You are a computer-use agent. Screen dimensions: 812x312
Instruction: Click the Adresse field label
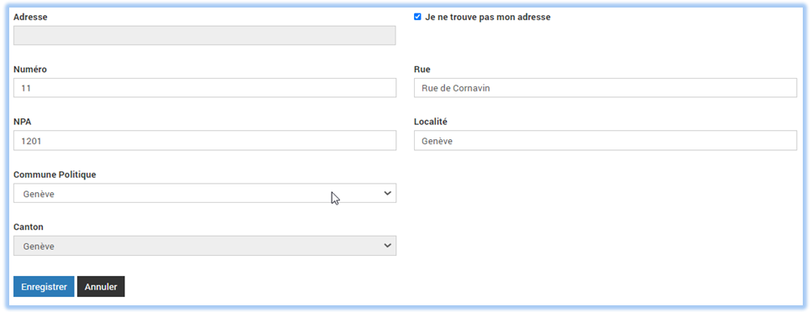coord(30,17)
